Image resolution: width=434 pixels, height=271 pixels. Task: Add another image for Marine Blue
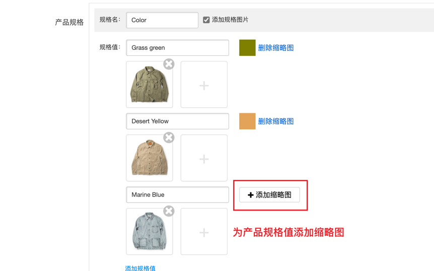pyautogui.click(x=204, y=232)
